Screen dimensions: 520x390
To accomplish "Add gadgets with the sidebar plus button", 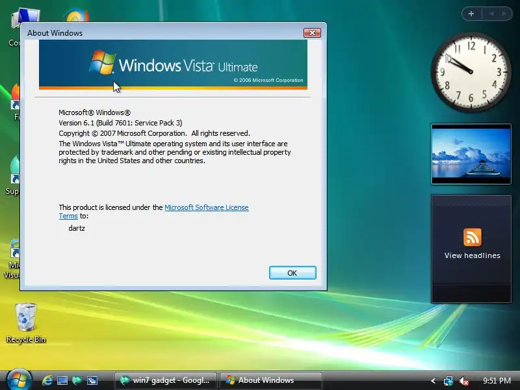I will point(471,14).
